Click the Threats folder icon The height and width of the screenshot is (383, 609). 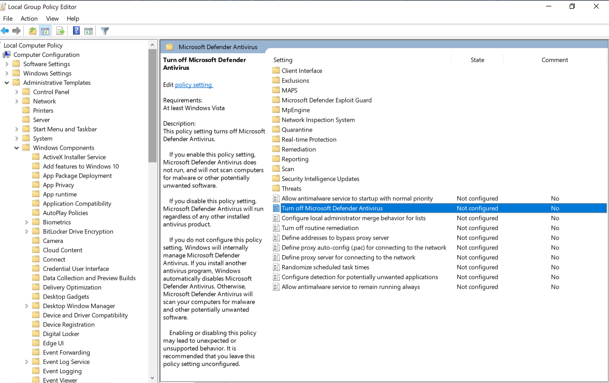point(276,188)
